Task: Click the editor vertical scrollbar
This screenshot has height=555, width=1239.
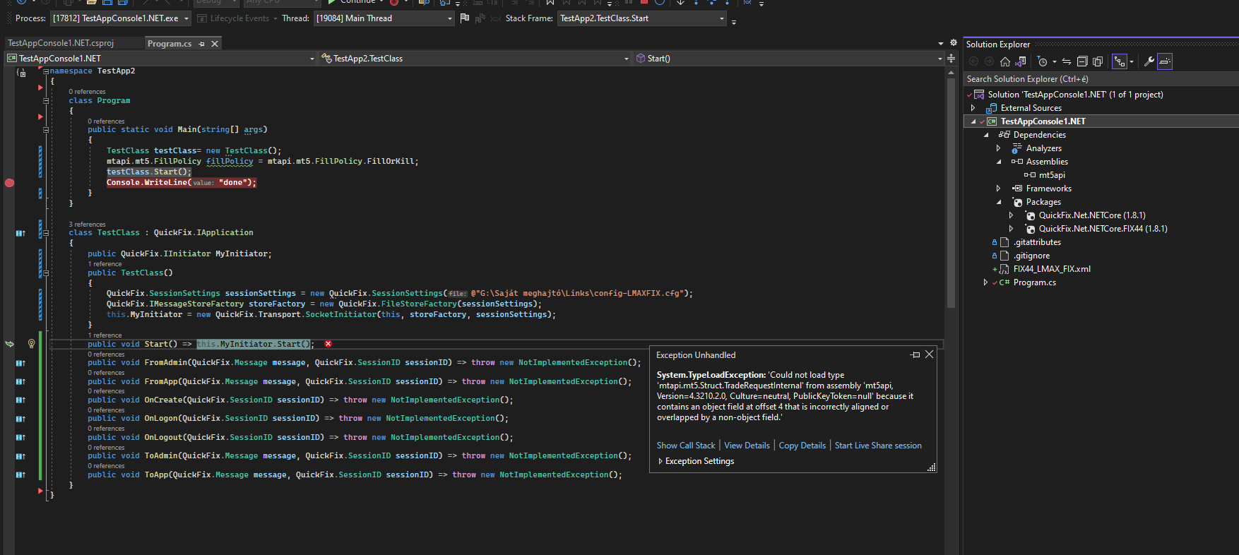Action: (x=952, y=194)
